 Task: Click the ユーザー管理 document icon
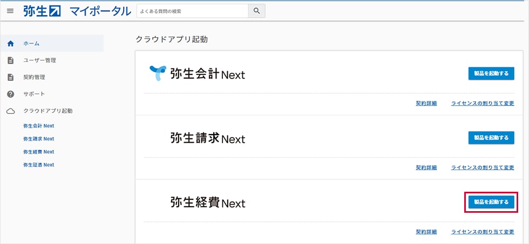[10, 60]
